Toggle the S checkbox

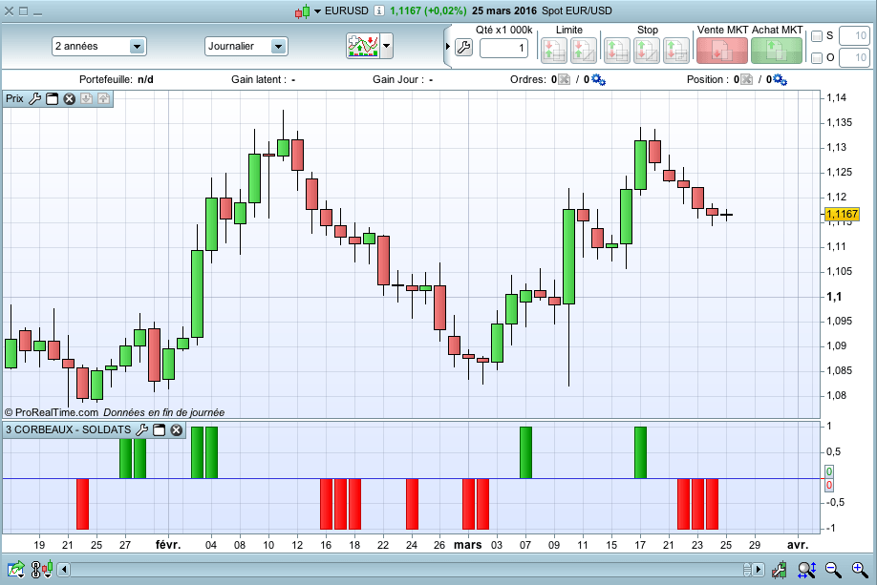[x=817, y=35]
